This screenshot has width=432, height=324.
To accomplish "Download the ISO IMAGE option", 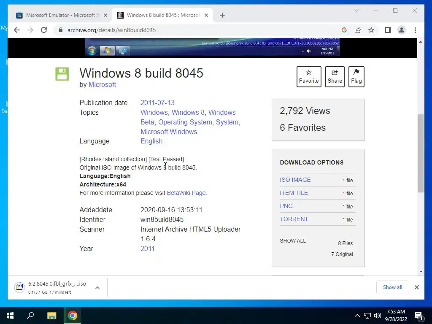I will point(295,180).
